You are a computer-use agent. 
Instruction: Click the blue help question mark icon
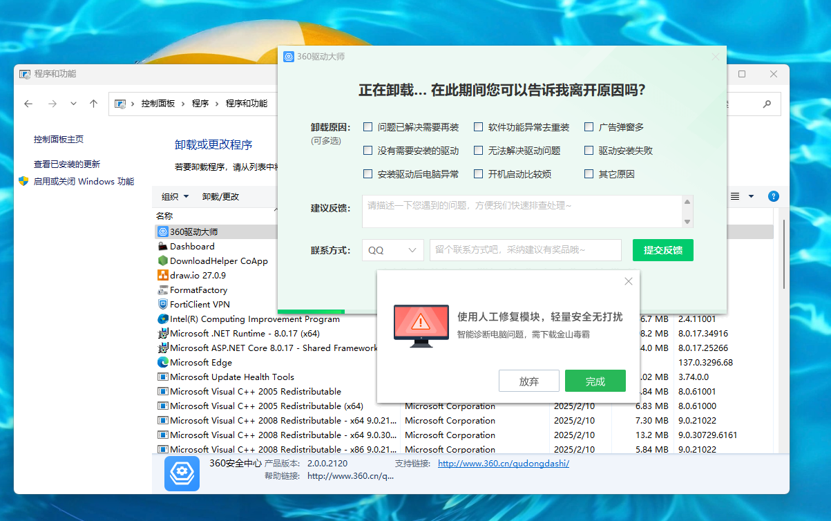774,196
